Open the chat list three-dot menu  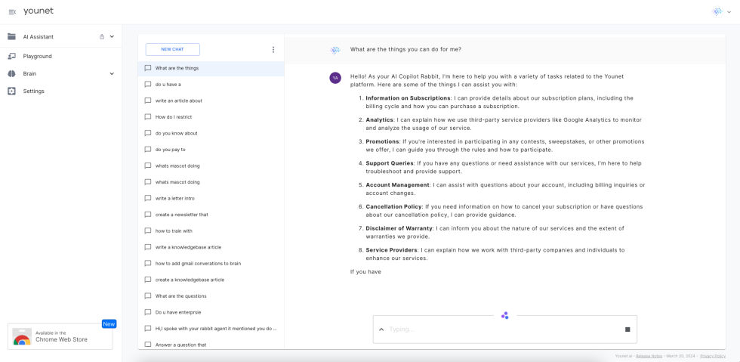[x=273, y=50]
